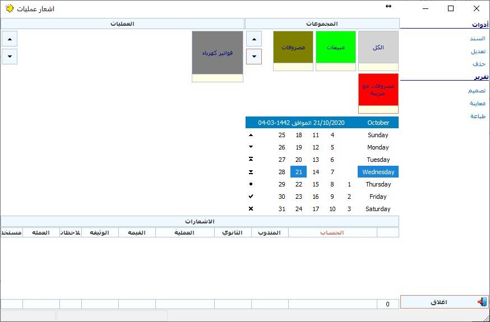Sort by القيمه column header
This screenshot has height=322, width=490.
pyautogui.click(x=137, y=233)
